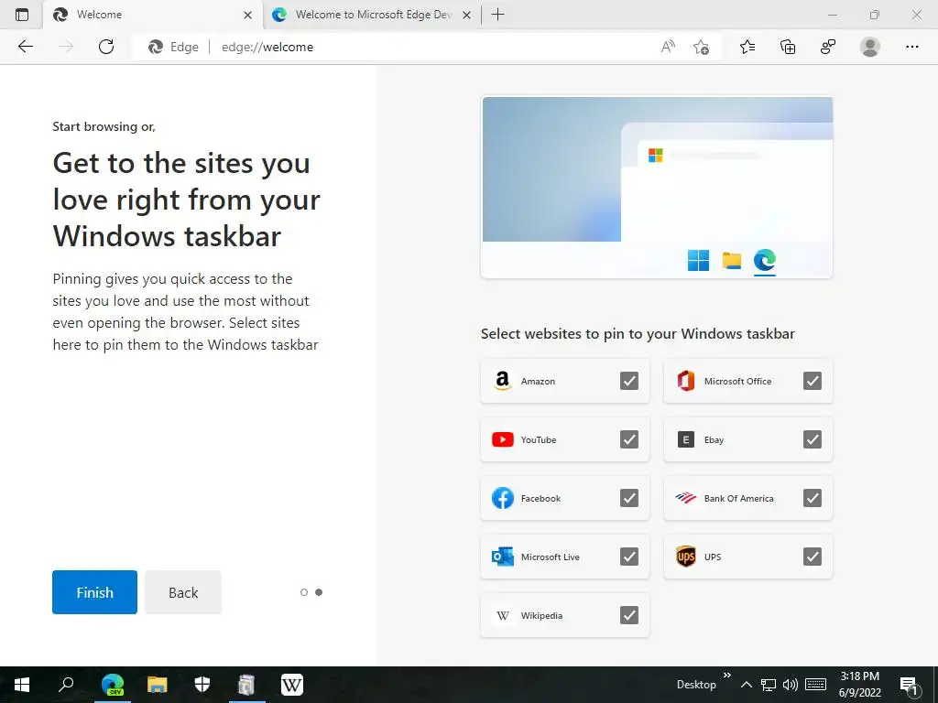938x703 pixels.
Task: Deselect the Bank Of America checkbox
Action: click(x=812, y=498)
